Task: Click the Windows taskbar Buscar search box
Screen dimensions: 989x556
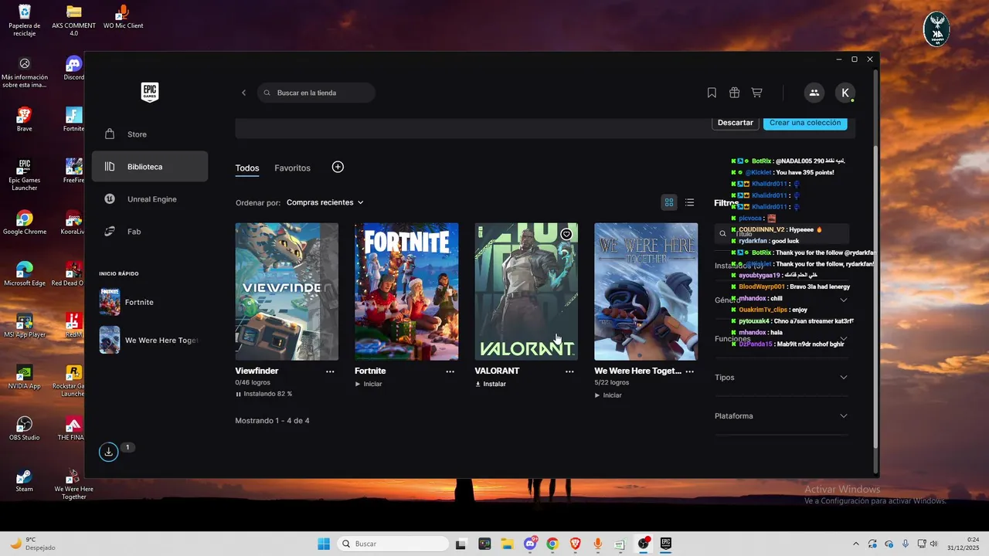Action: [393, 544]
